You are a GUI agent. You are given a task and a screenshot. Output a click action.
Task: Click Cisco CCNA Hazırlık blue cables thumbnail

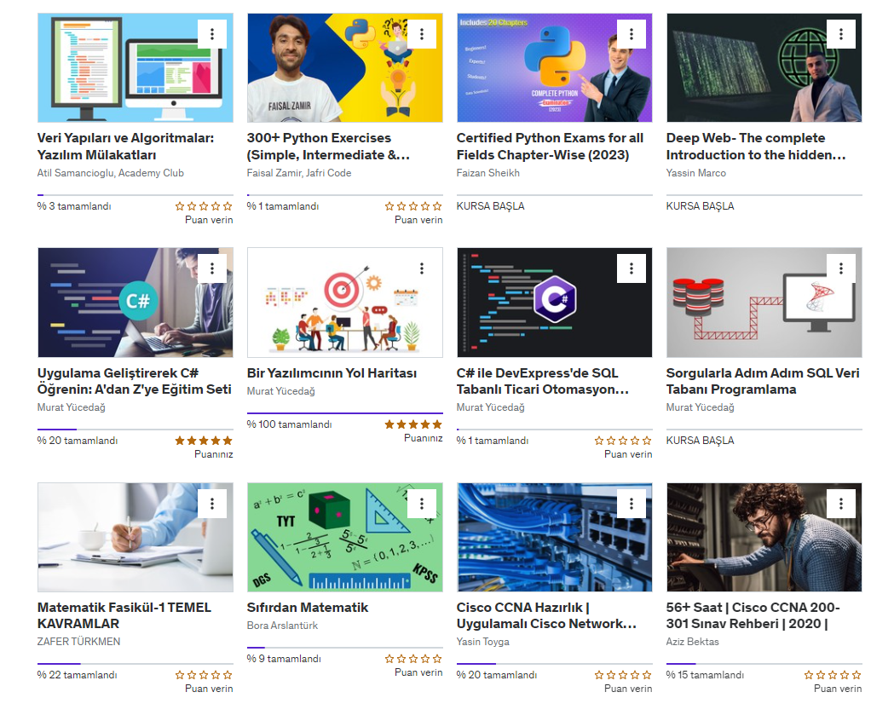point(554,537)
